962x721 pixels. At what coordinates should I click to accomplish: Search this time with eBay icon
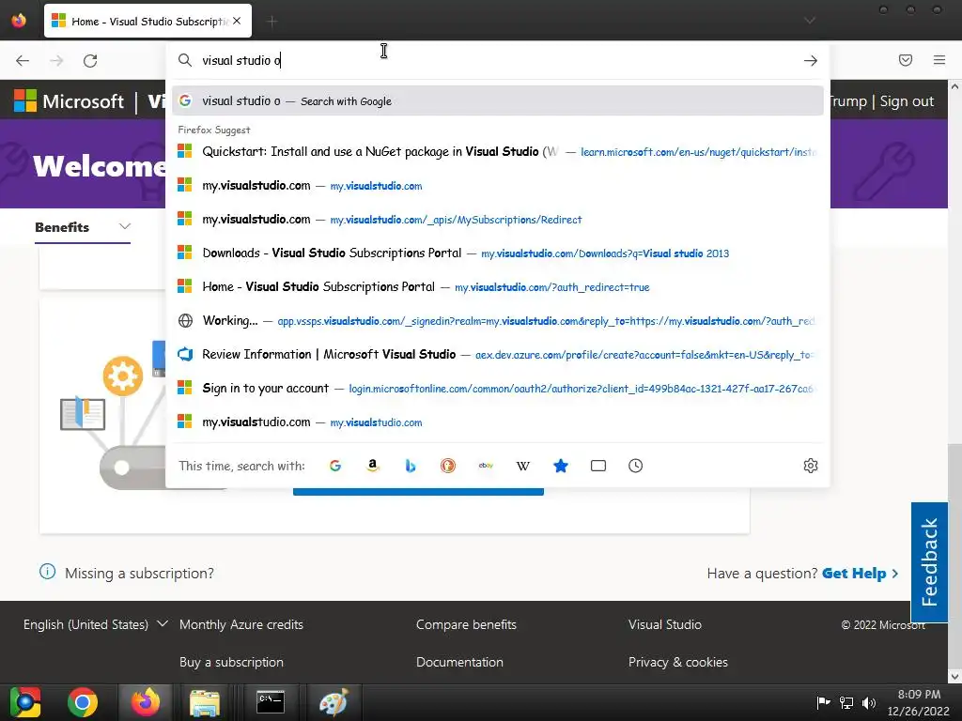[x=486, y=466]
